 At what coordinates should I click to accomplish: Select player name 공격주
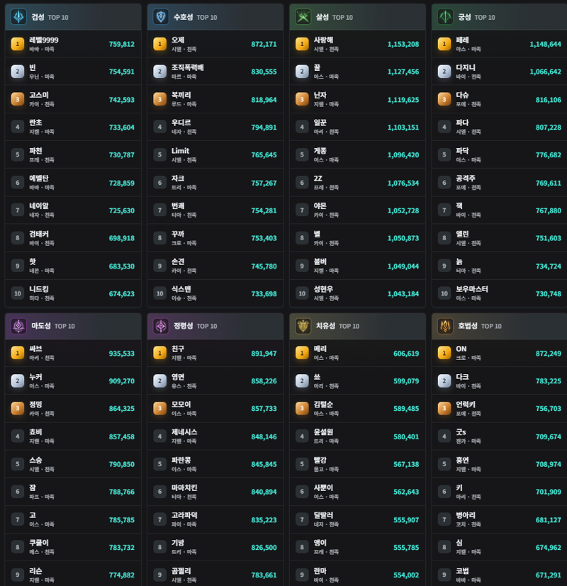[466, 179]
